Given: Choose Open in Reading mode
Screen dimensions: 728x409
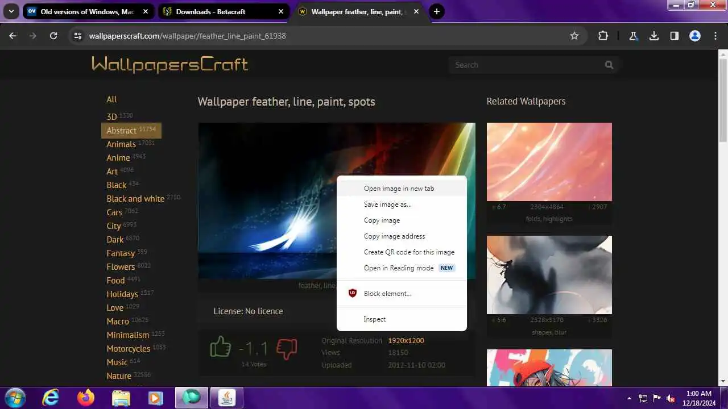Looking at the screenshot, I should point(402,268).
